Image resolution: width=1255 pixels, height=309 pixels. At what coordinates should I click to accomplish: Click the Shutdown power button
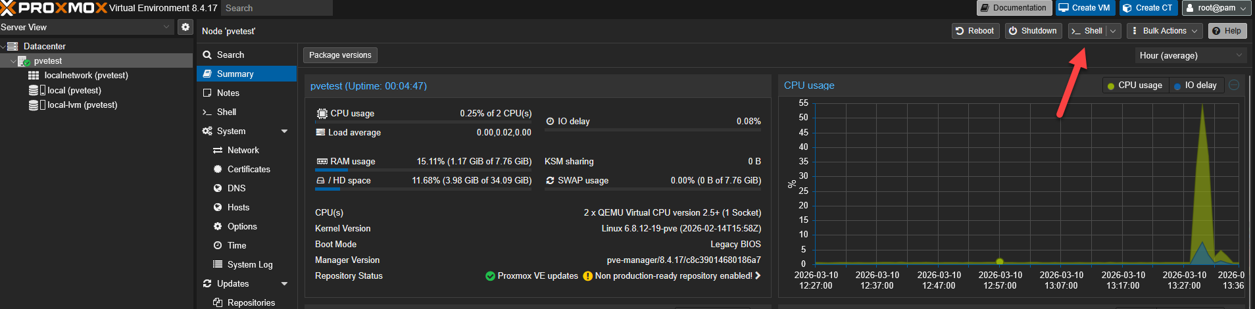tap(1033, 31)
